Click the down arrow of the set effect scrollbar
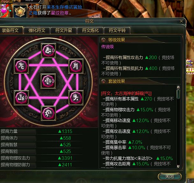The height and width of the screenshot is (183, 194). (178, 166)
